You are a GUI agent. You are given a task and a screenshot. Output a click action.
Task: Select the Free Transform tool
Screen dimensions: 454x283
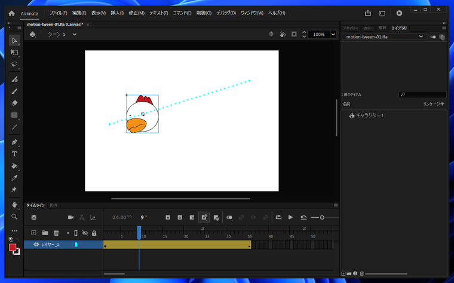(x=14, y=53)
